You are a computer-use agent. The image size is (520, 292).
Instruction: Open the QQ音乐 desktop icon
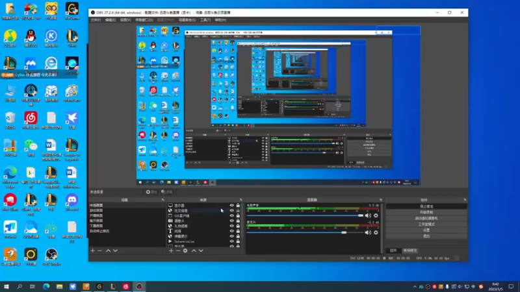(10, 38)
